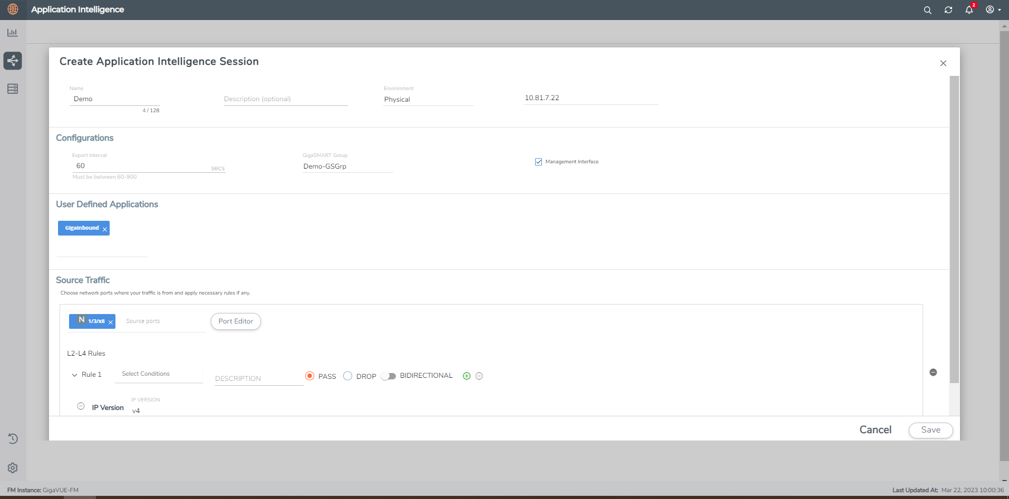Viewport: 1009px width, 499px height.
Task: Click the dialog vertical scrollbar
Action: (954, 229)
